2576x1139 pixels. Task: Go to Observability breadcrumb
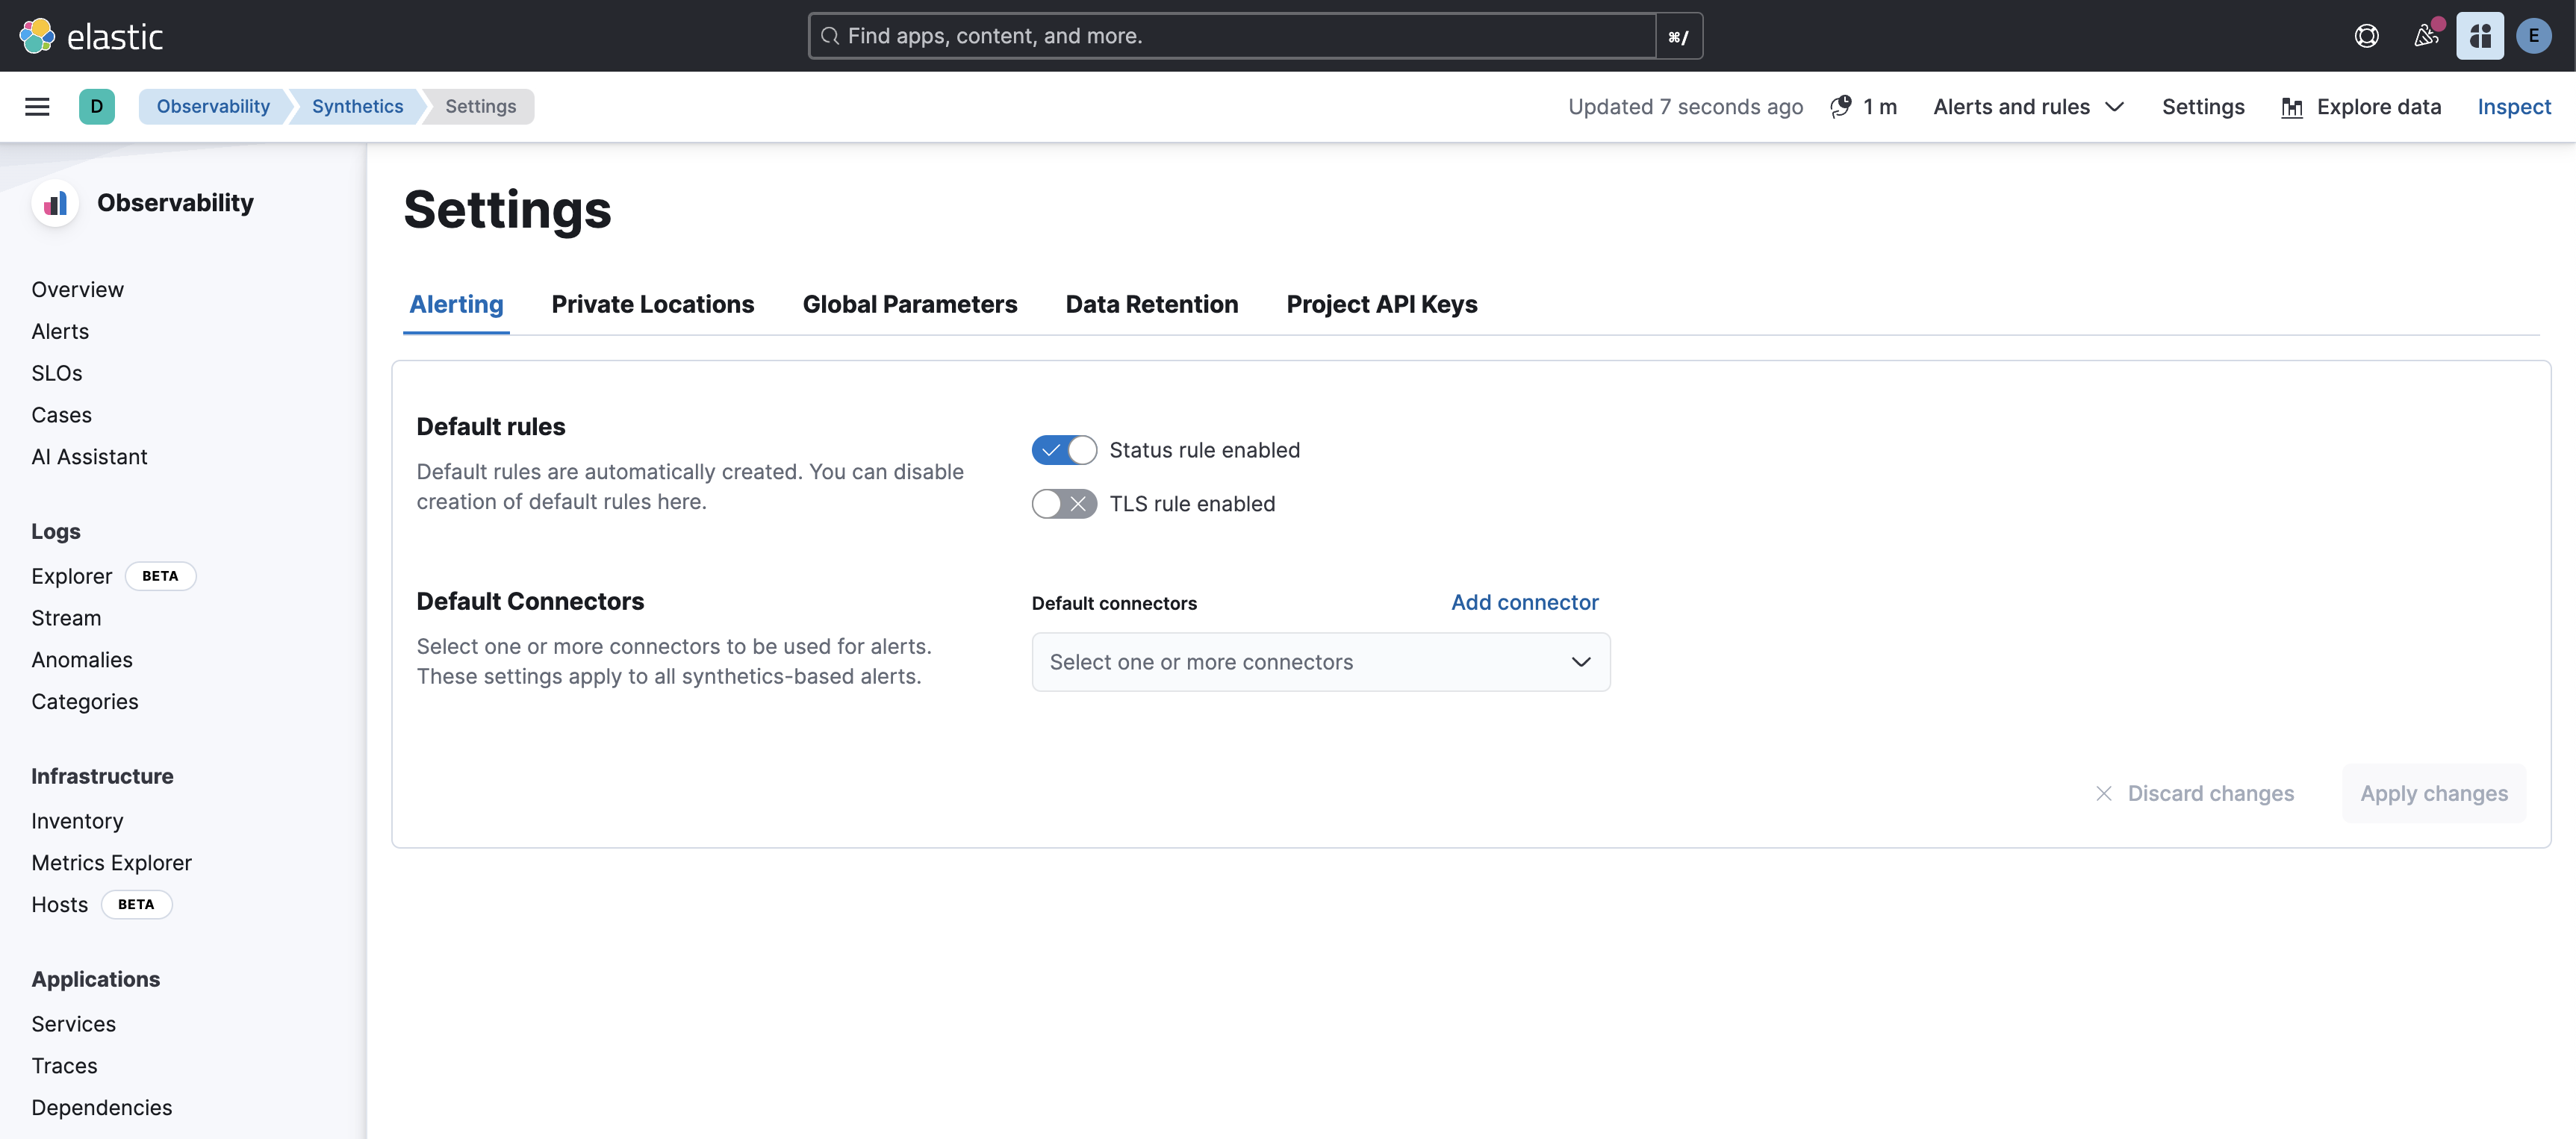(x=213, y=106)
